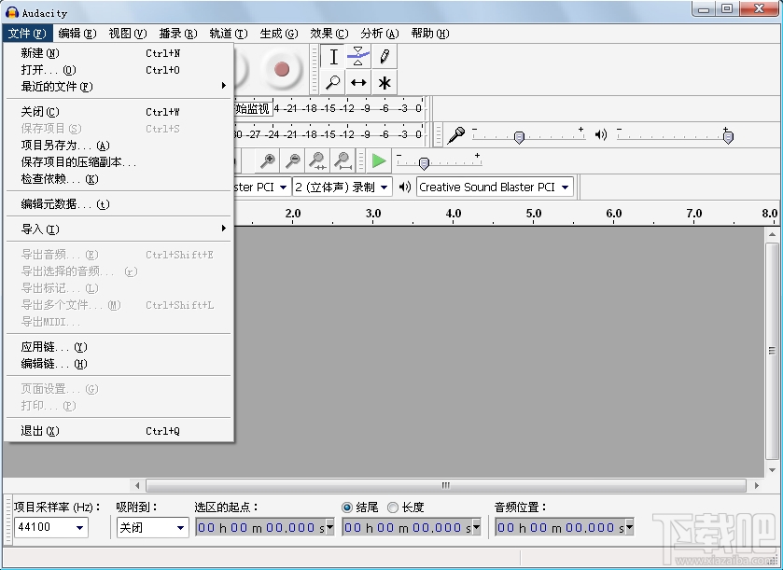Select the Envelope tool
The height and width of the screenshot is (570, 783).
coord(357,58)
